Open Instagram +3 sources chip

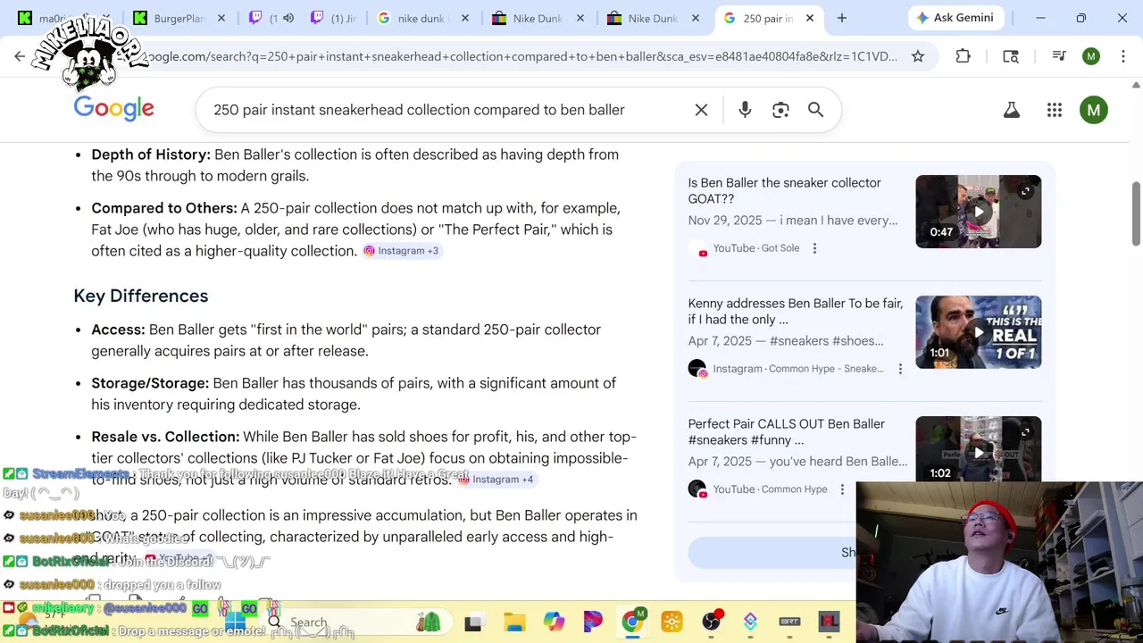click(401, 251)
